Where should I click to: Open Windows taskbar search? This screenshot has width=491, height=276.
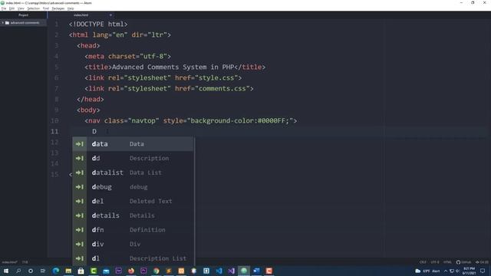coord(18,271)
